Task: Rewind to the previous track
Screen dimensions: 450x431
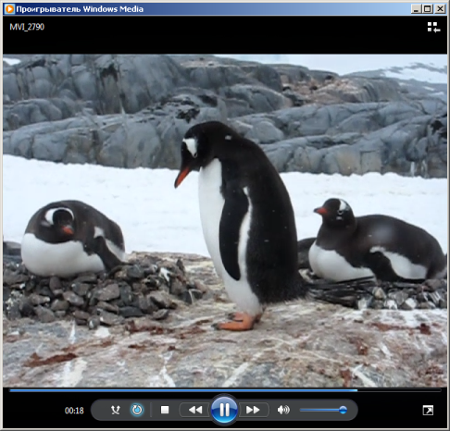Action: (195, 410)
